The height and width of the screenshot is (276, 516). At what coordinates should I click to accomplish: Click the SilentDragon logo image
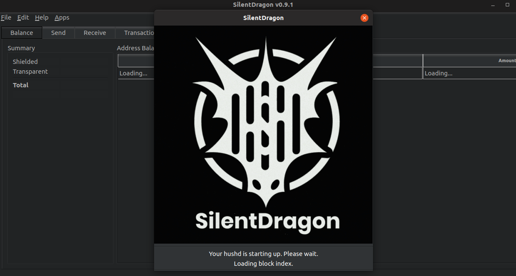pos(263,135)
